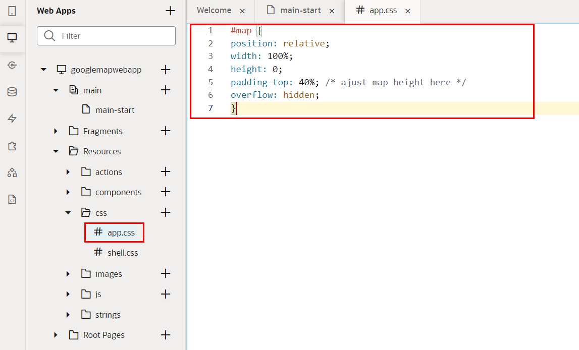Viewport: 579px width, 350px height.
Task: Click the lightning bolt Processes icon
Action: pos(12,119)
